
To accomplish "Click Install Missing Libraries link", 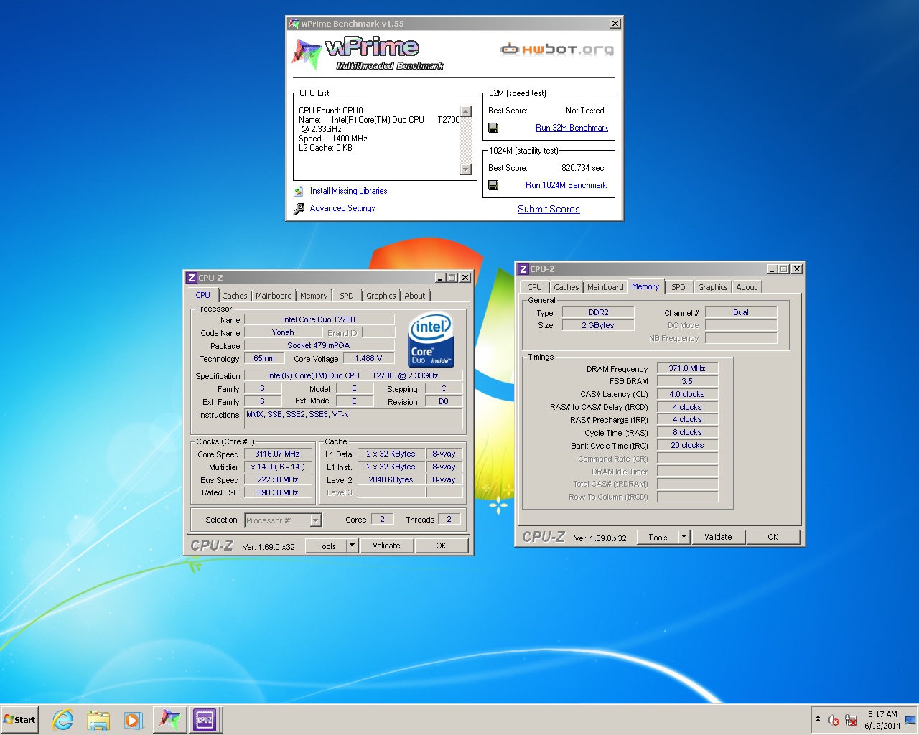I will tap(348, 191).
